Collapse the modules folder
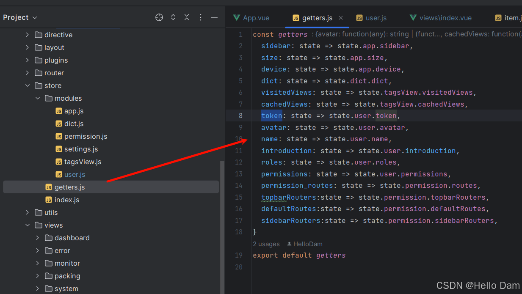 pyautogui.click(x=38, y=98)
